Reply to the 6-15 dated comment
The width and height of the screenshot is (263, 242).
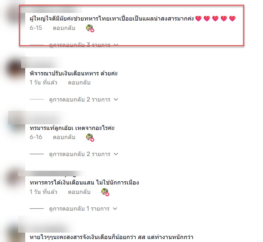pos(64,28)
